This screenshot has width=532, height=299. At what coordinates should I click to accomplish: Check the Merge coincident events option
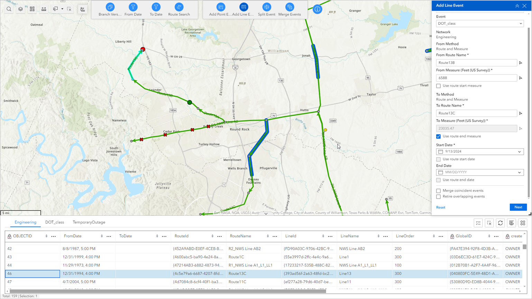pos(439,190)
